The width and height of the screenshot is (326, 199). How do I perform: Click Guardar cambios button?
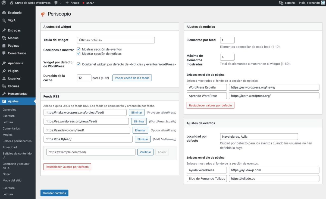point(54,193)
